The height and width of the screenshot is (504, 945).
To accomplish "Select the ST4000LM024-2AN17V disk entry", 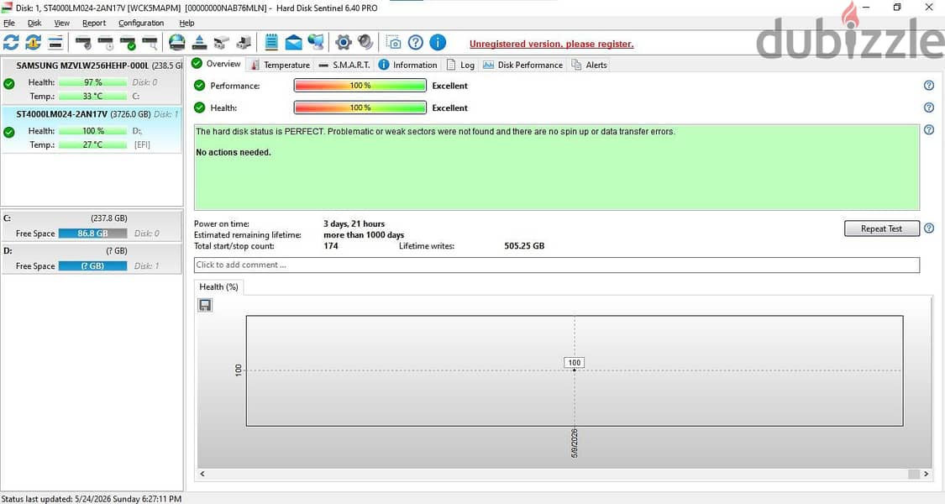I will pos(92,129).
